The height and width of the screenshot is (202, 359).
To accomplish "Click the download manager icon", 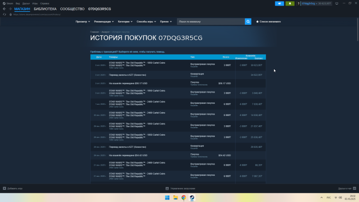I will pos(167,188).
